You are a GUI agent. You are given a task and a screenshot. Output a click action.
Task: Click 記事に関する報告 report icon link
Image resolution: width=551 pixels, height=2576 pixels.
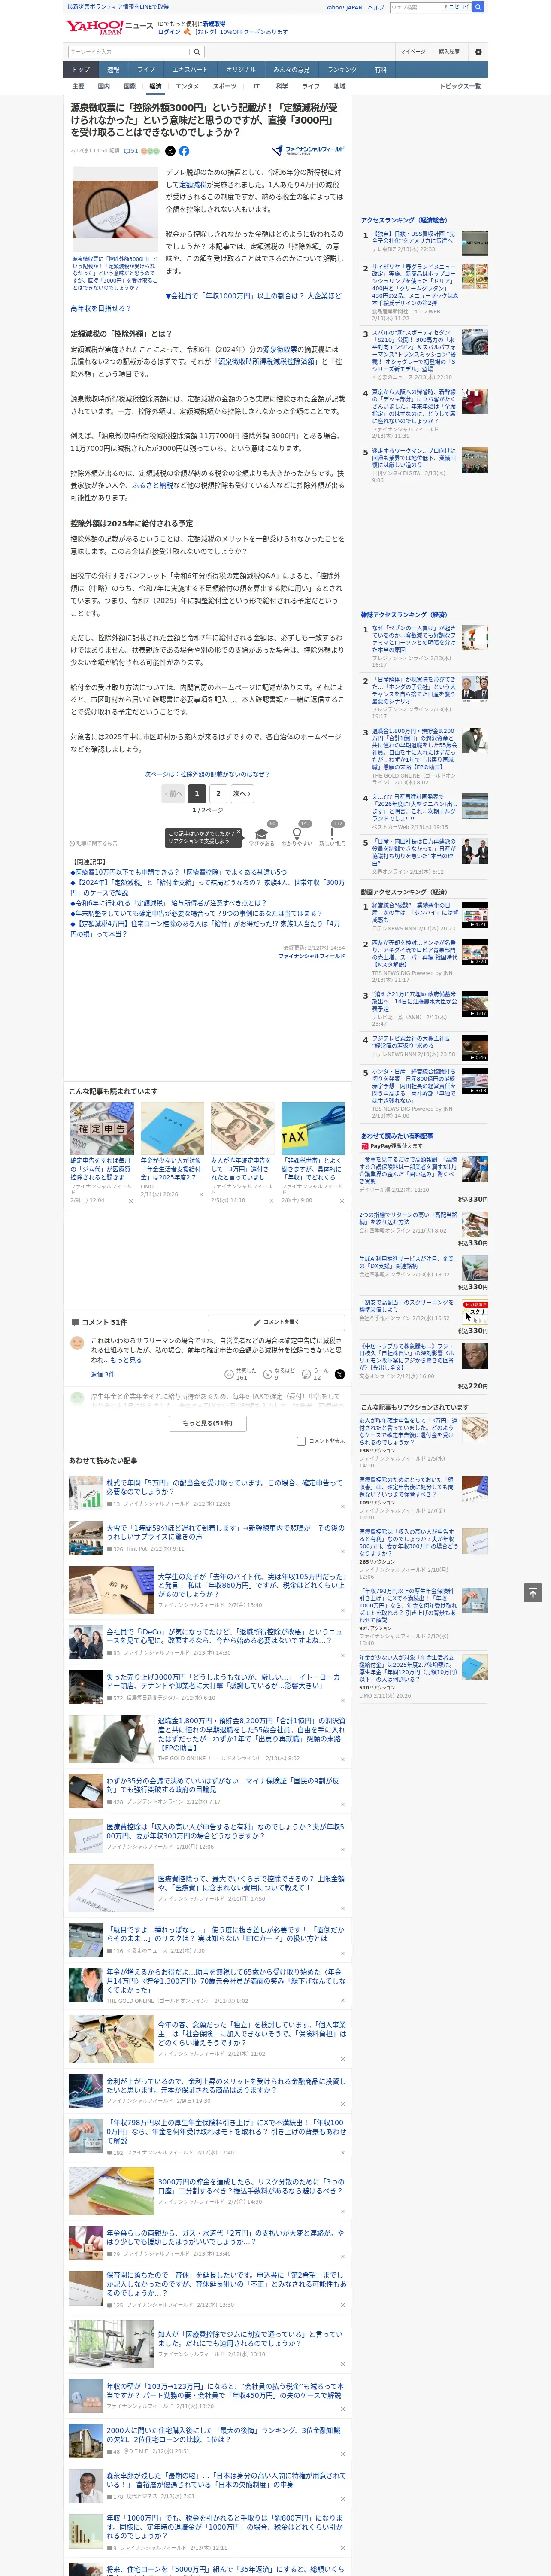[x=93, y=843]
